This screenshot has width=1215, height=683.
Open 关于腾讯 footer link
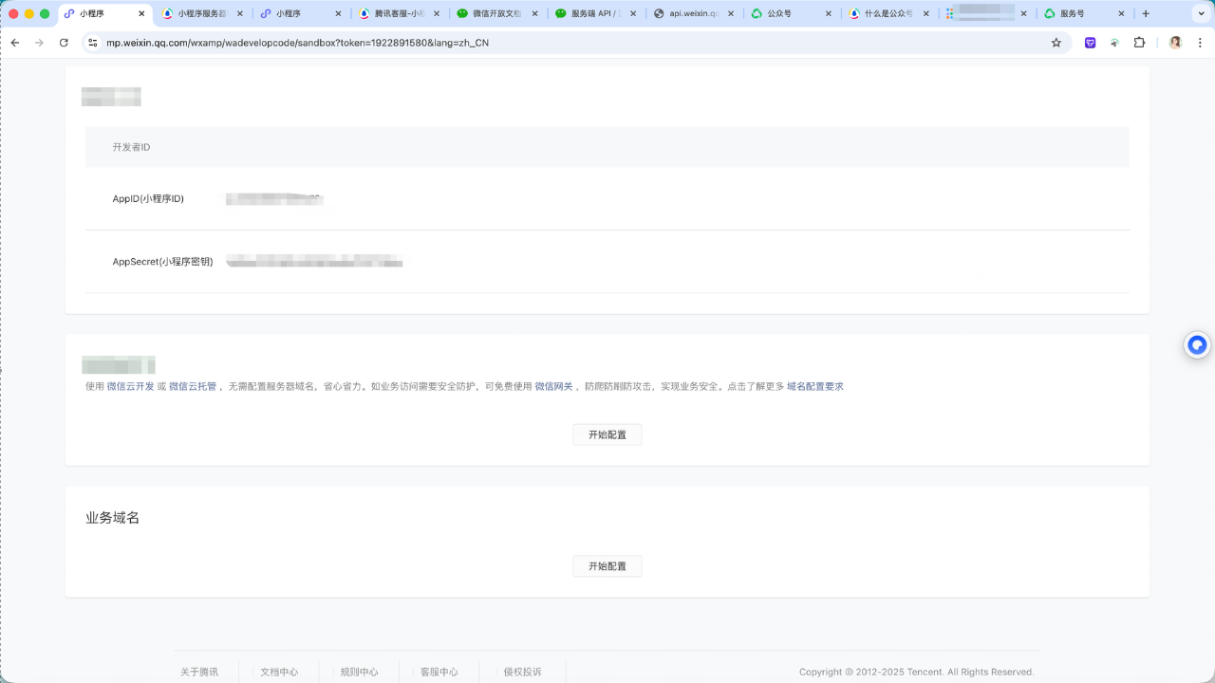point(199,672)
